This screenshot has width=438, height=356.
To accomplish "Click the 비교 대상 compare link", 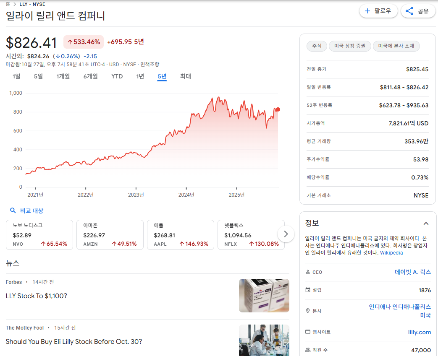I will (31, 210).
